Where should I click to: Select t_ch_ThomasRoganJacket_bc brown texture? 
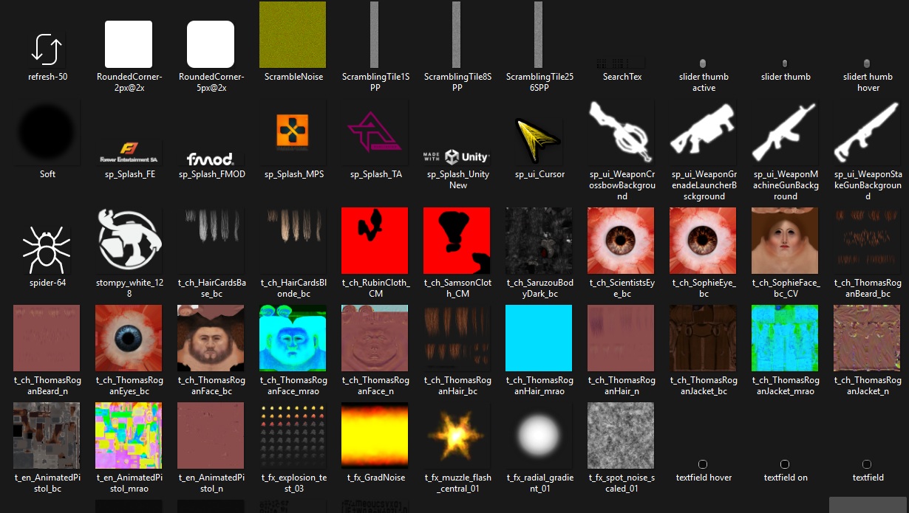coord(703,338)
